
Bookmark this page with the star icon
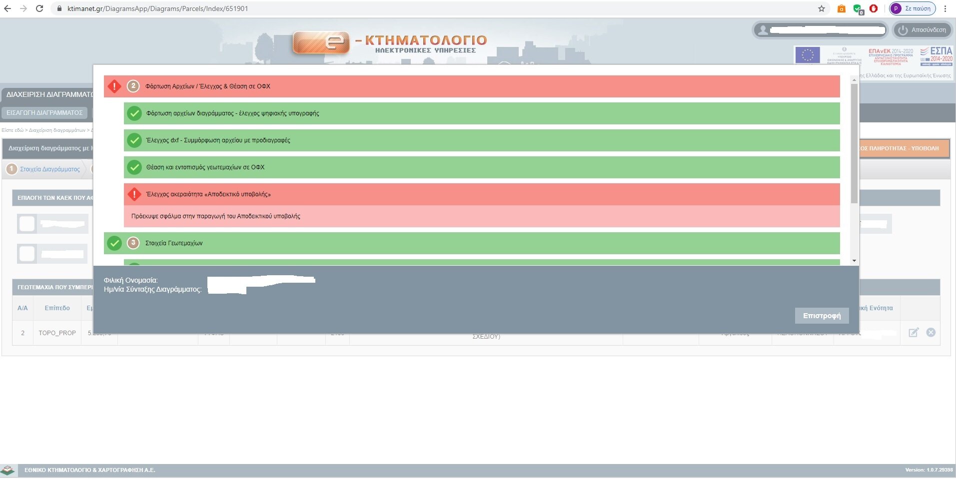(x=822, y=8)
